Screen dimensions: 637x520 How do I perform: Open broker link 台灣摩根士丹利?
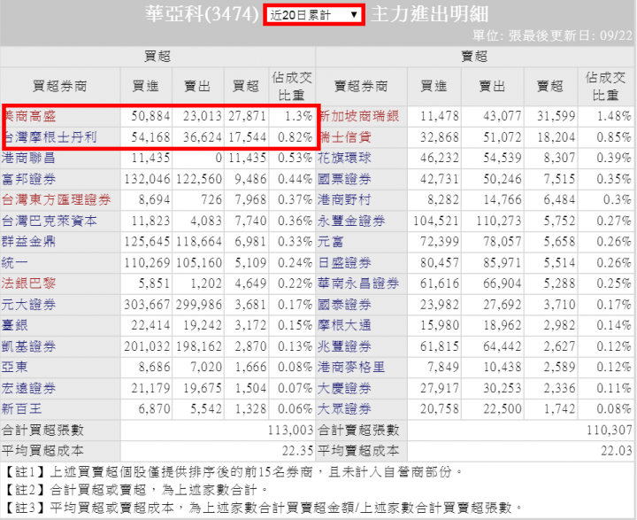pos(50,137)
